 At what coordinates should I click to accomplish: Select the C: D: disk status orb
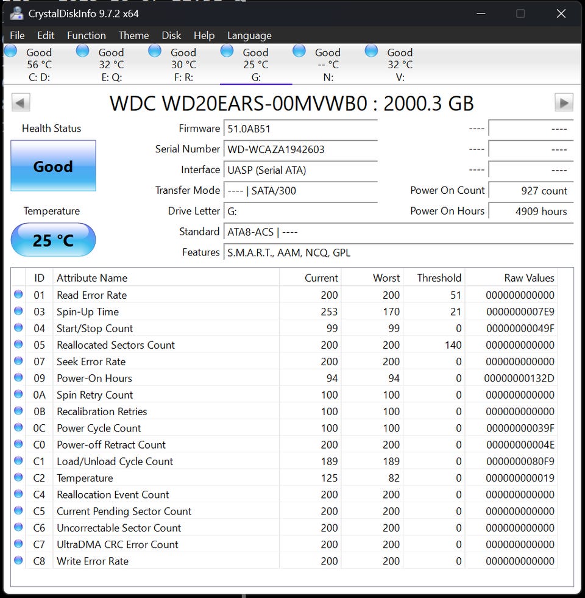11,51
